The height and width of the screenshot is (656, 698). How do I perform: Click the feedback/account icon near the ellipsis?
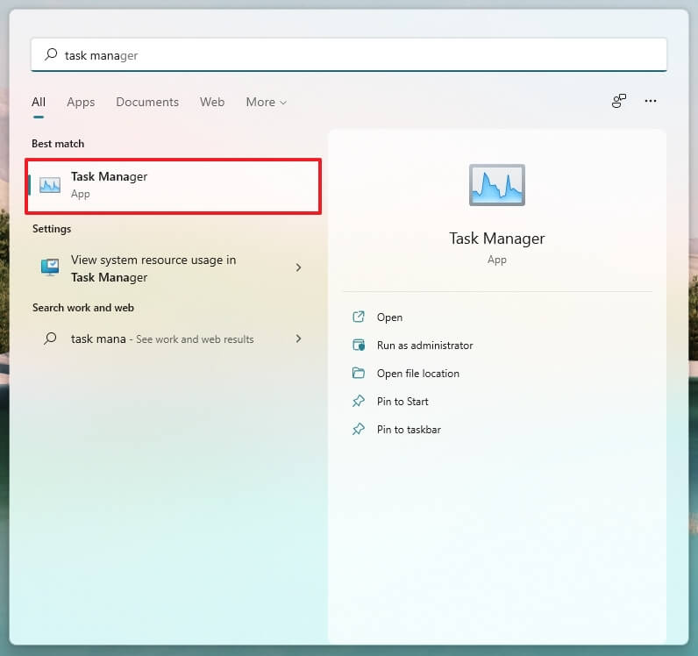point(619,101)
